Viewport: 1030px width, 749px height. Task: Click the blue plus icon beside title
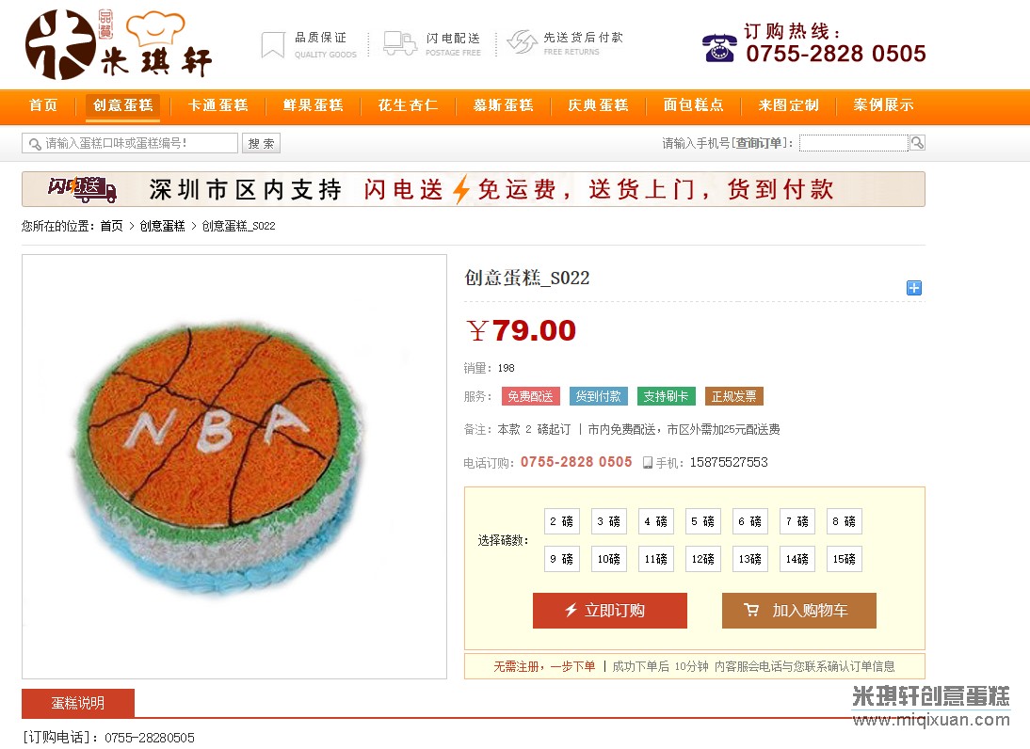pyautogui.click(x=914, y=288)
